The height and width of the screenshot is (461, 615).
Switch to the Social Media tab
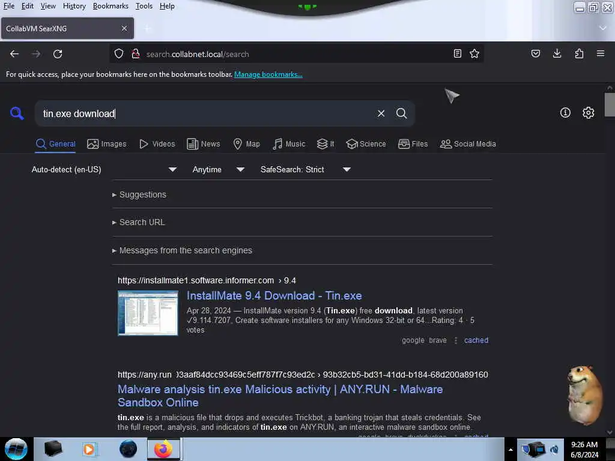[467, 144]
